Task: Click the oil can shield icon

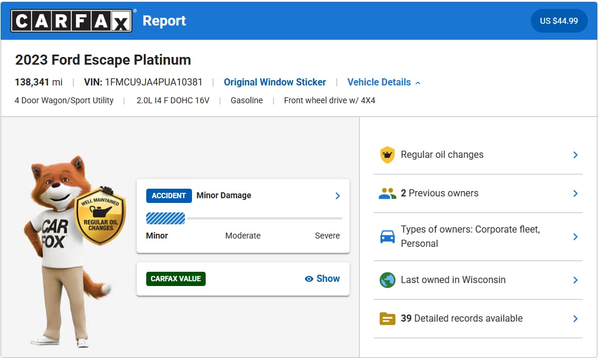Action: pyautogui.click(x=387, y=155)
